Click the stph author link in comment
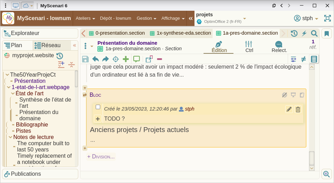 pyautogui.click(x=189, y=109)
